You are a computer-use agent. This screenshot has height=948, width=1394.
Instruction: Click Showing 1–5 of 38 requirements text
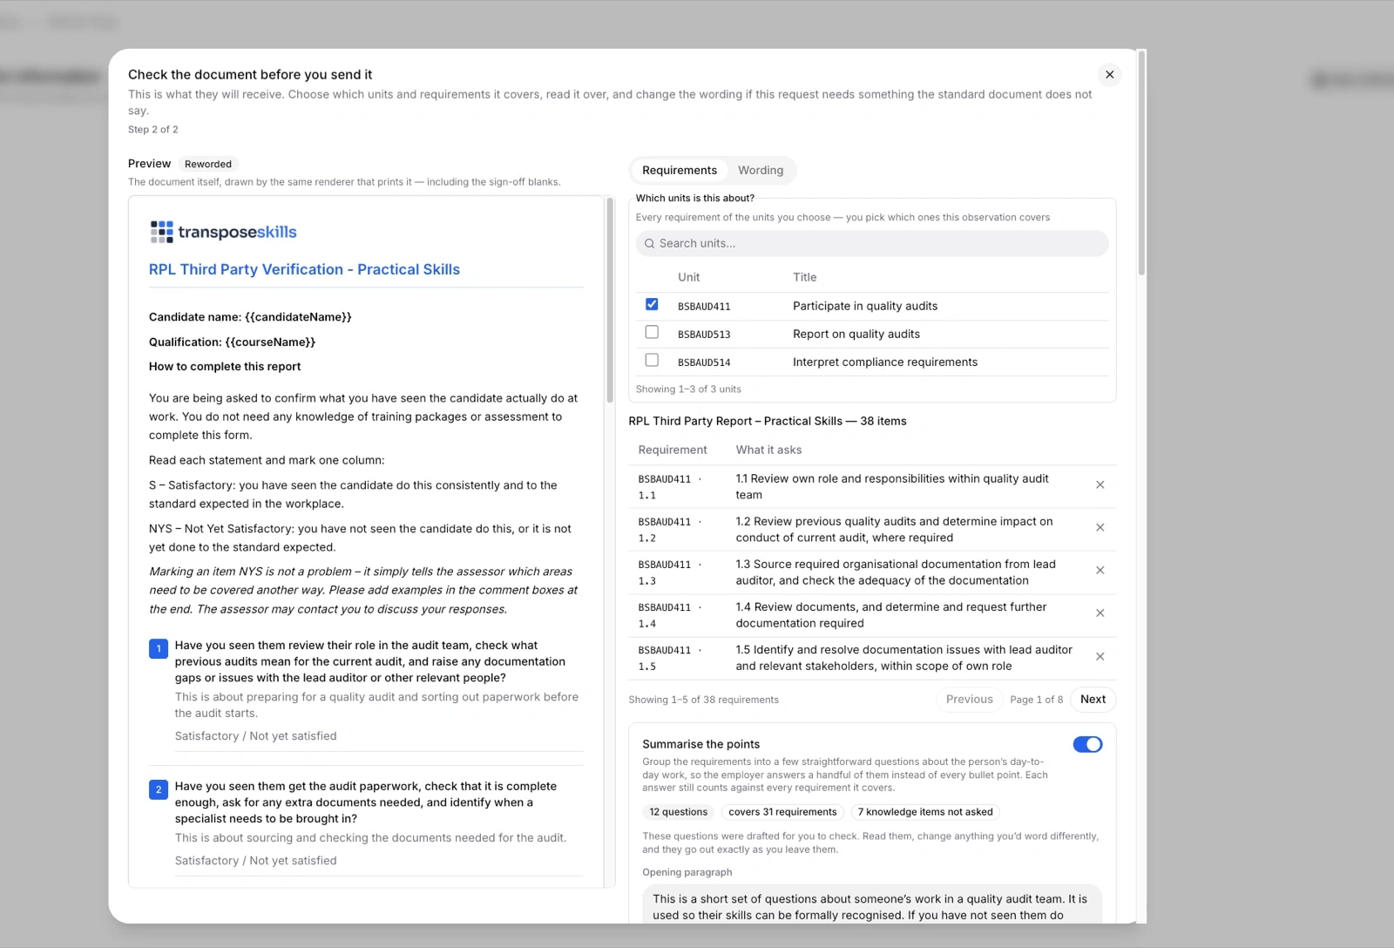(703, 700)
